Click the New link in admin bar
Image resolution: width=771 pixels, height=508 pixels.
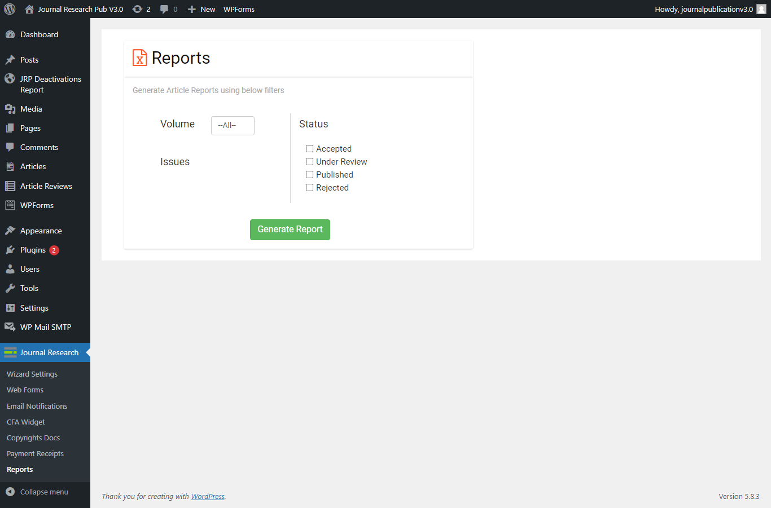pyautogui.click(x=208, y=9)
